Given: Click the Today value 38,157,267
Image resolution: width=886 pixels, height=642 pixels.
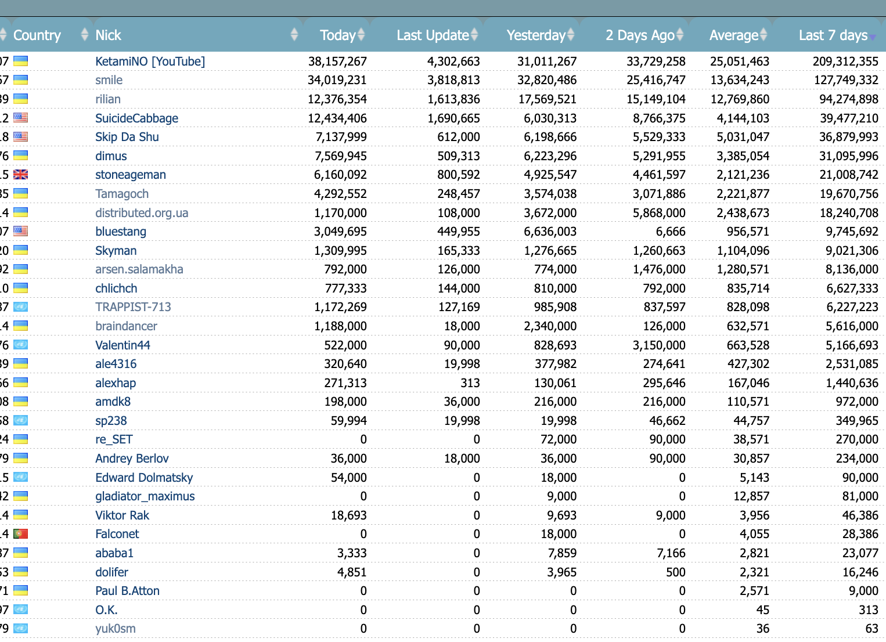Looking at the screenshot, I should click(338, 61).
